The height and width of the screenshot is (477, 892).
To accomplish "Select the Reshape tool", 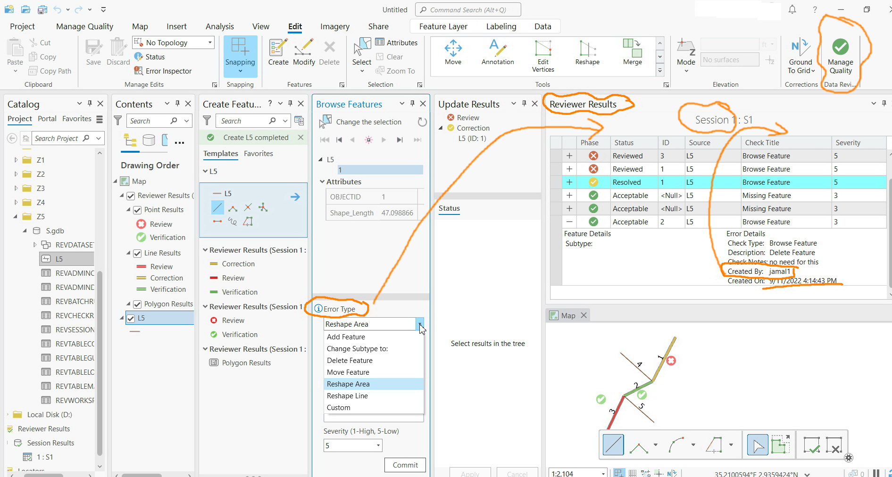I will pyautogui.click(x=587, y=52).
